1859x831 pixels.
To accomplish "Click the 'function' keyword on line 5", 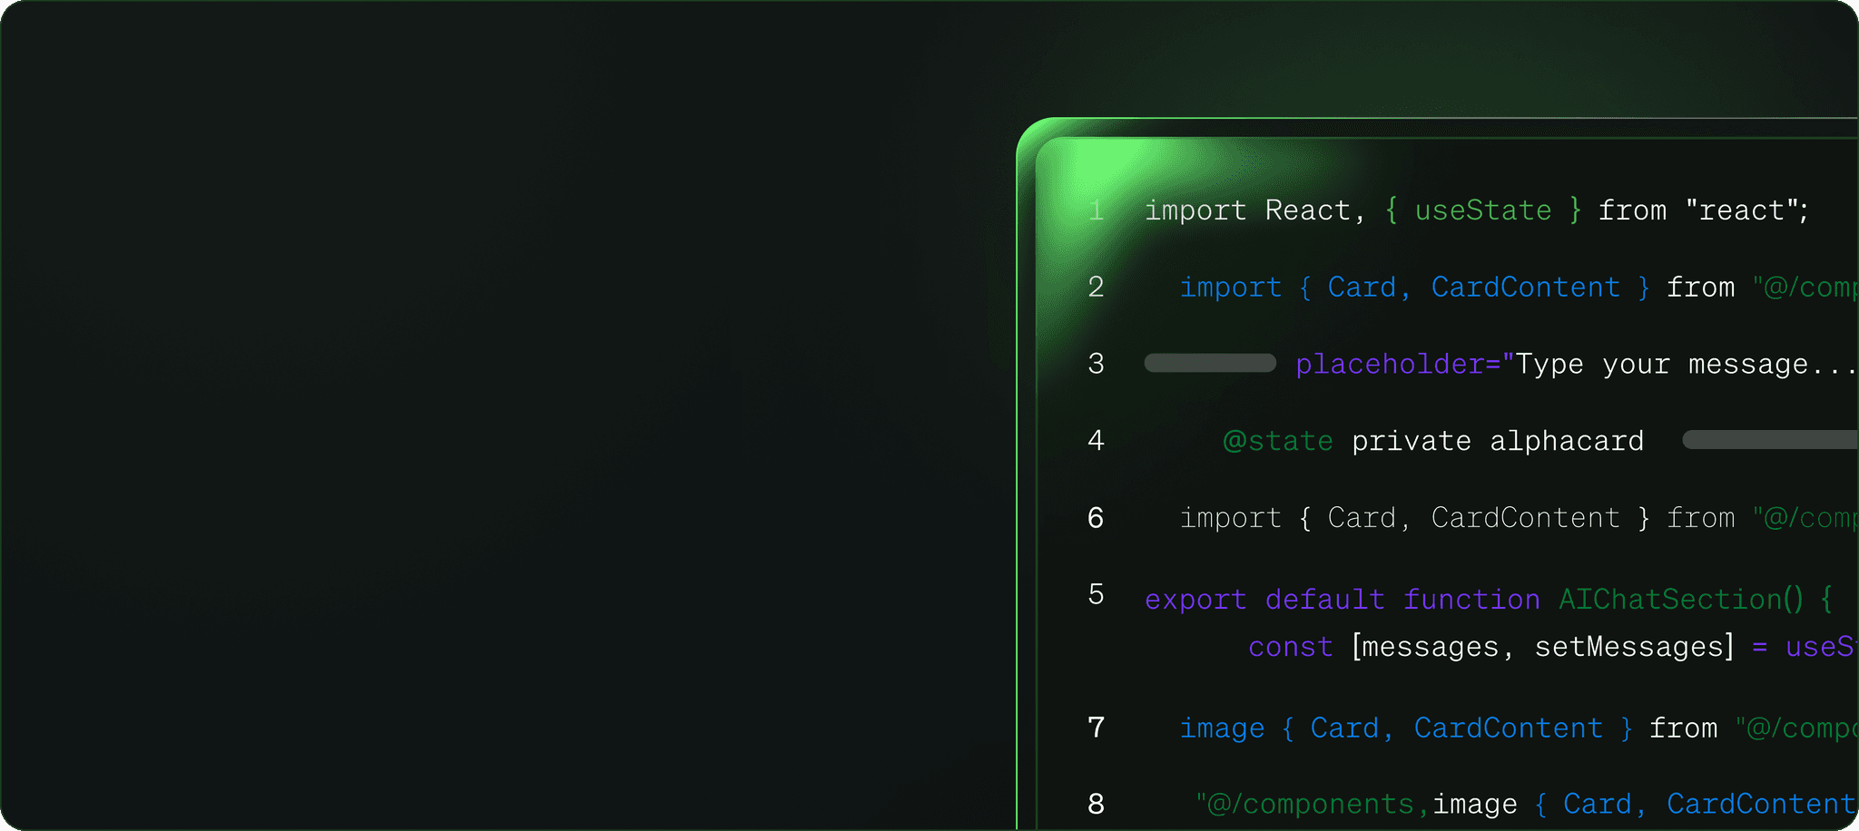I will pyautogui.click(x=1471, y=600).
